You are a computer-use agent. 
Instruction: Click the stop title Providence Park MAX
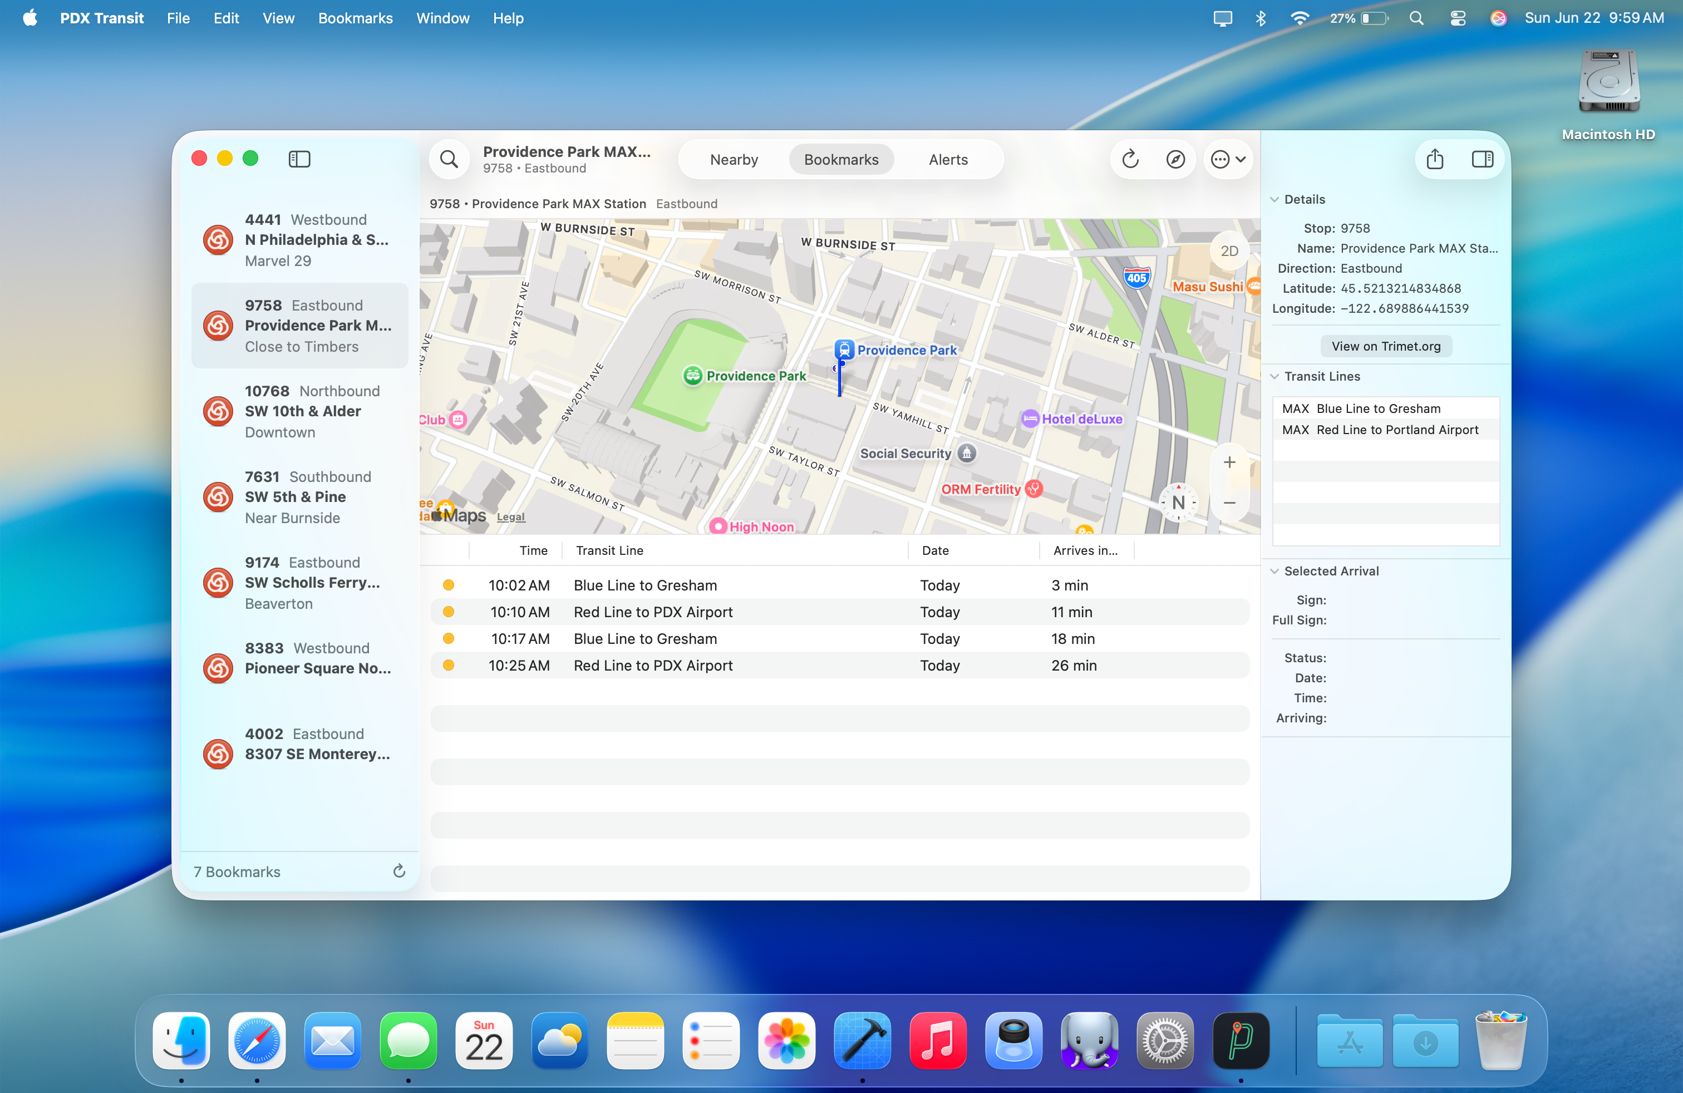click(x=567, y=151)
